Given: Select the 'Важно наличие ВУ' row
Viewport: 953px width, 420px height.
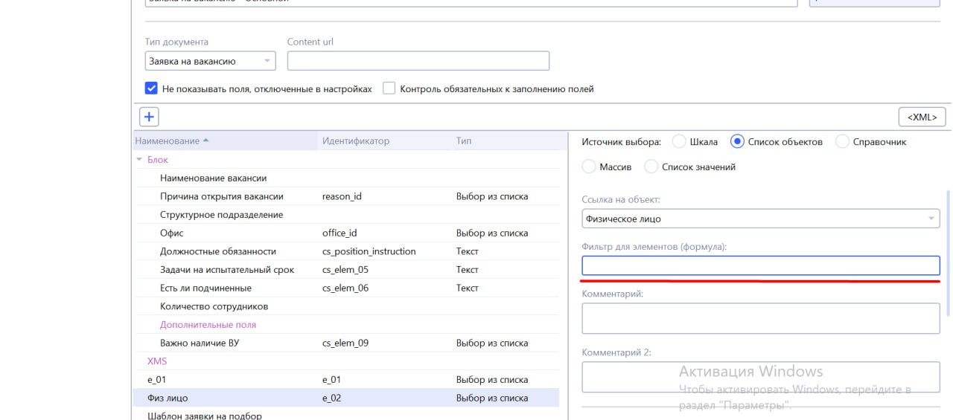Looking at the screenshot, I should click(199, 343).
